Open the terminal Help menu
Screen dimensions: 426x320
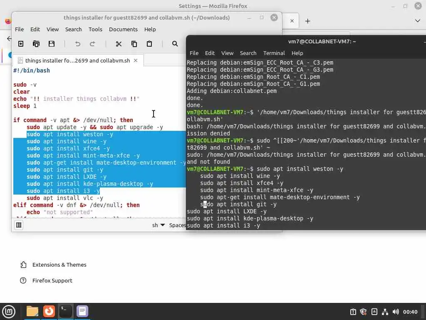pyautogui.click(x=297, y=53)
